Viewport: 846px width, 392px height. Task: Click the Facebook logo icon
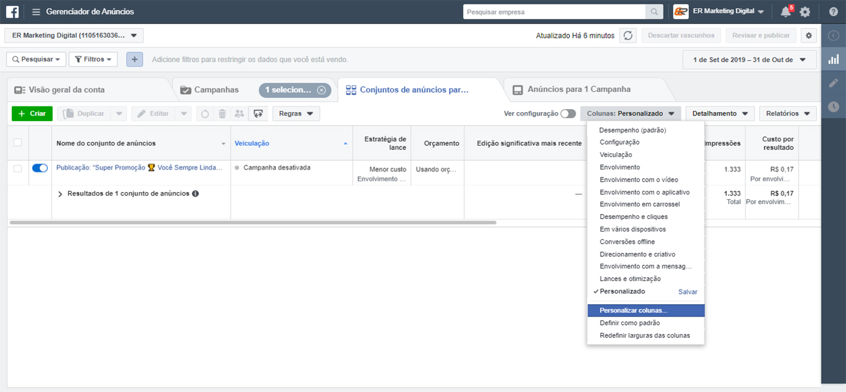(12, 12)
